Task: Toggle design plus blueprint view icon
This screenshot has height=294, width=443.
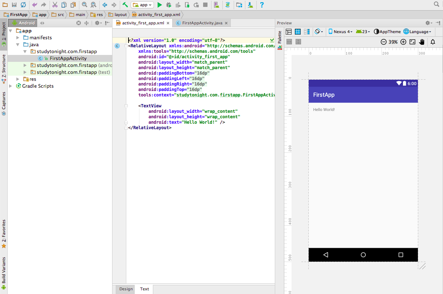Action: coord(307,32)
